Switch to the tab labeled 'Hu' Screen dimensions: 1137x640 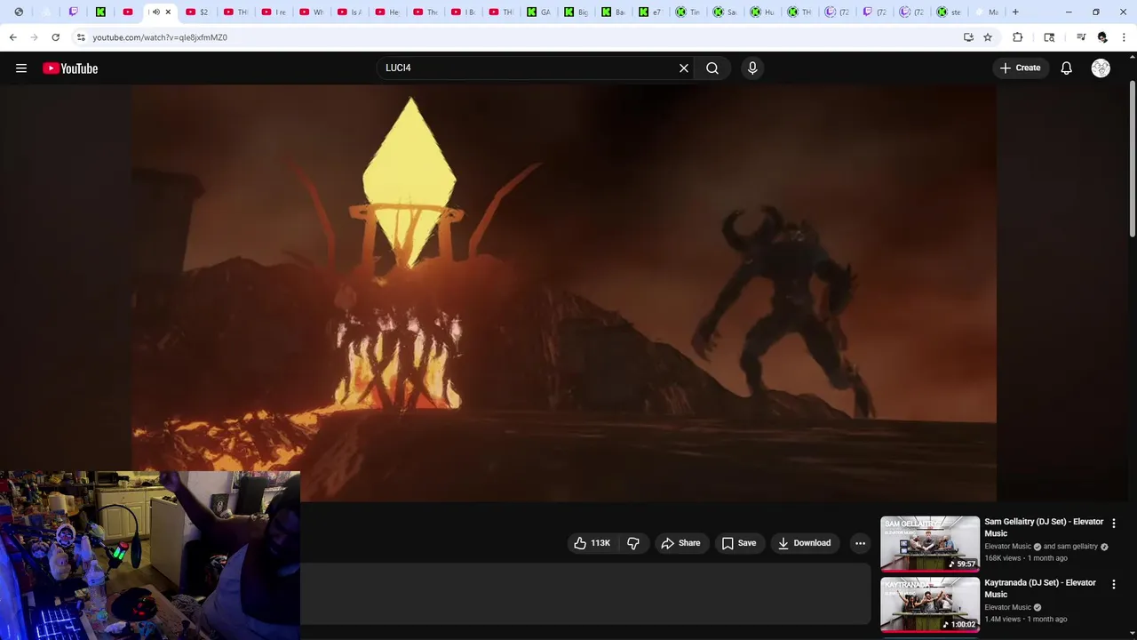763,12
